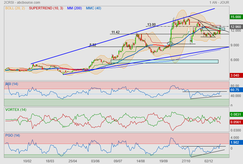Screen dimensions: 243x164
Task: Click the blue 1.902 PGO value tag
Action: pos(235,143)
